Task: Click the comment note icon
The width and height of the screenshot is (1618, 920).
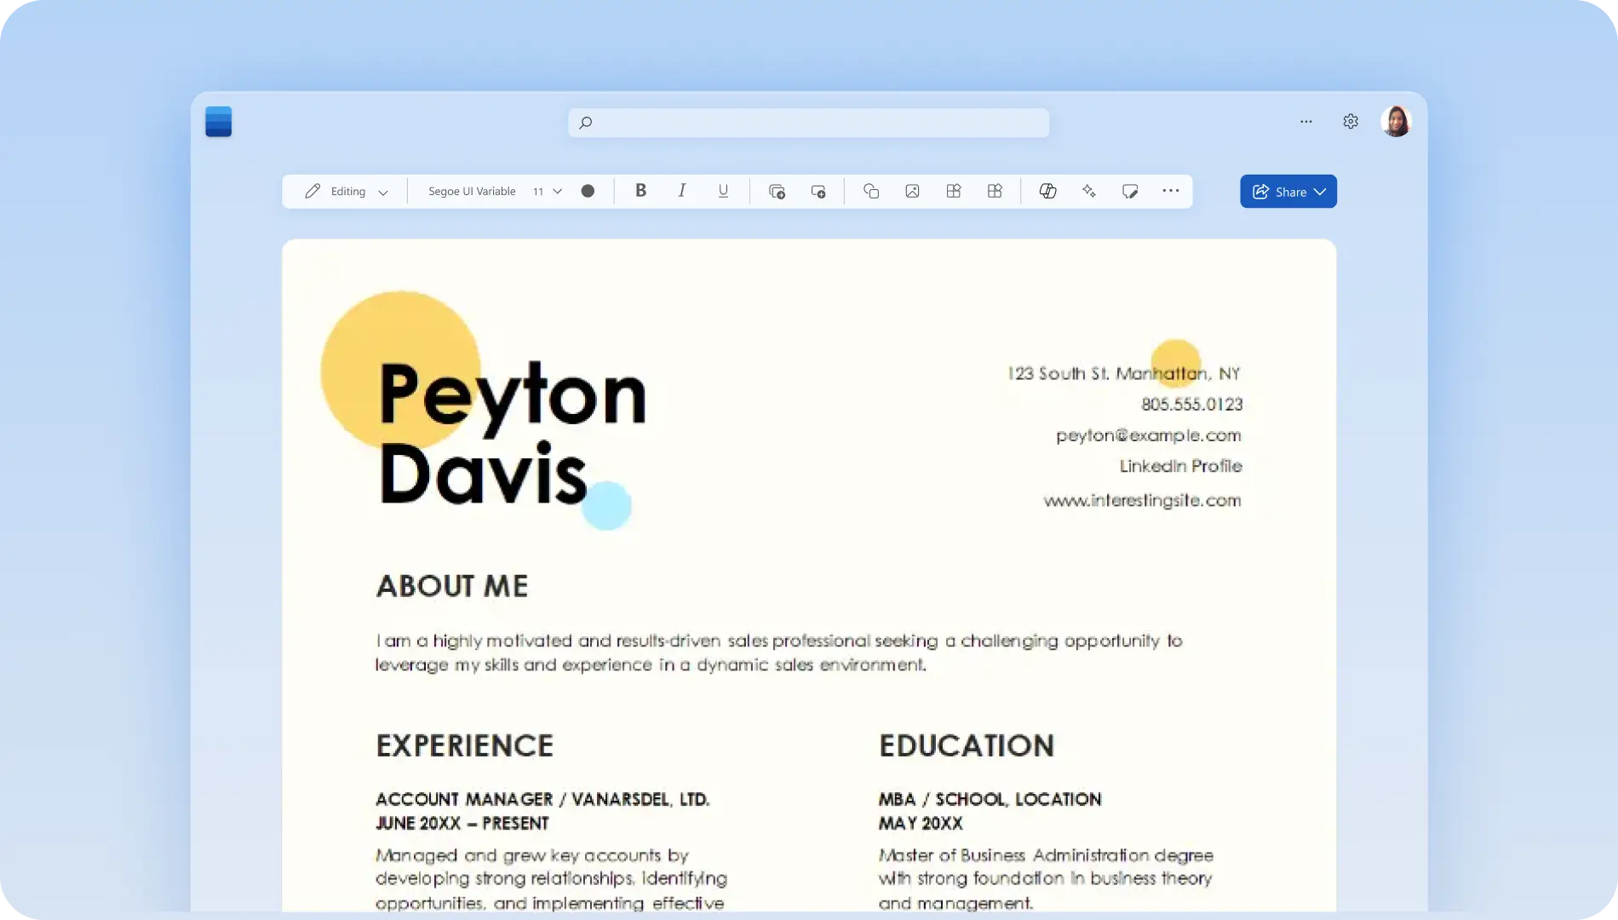Action: pos(1130,191)
